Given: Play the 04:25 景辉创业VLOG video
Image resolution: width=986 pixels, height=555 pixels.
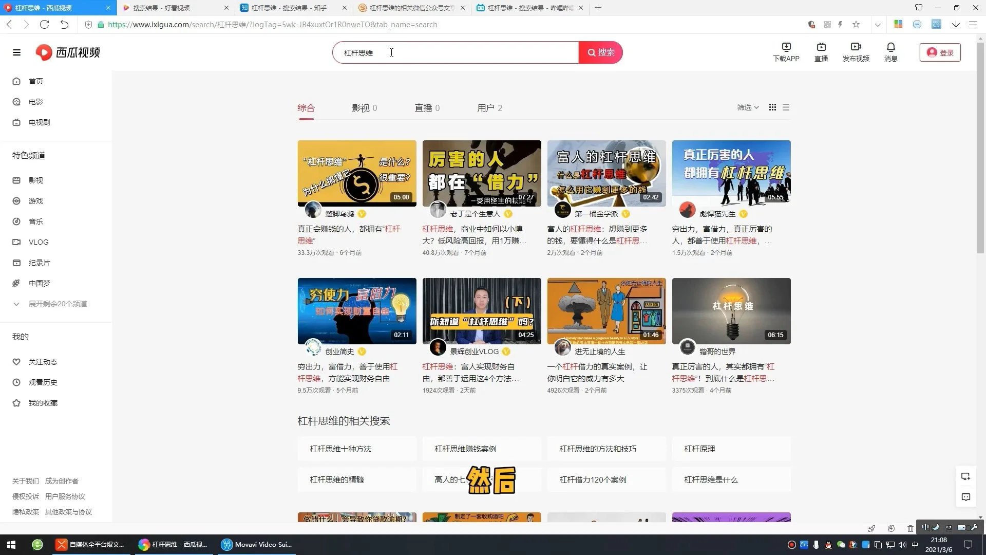Looking at the screenshot, I should click(482, 311).
